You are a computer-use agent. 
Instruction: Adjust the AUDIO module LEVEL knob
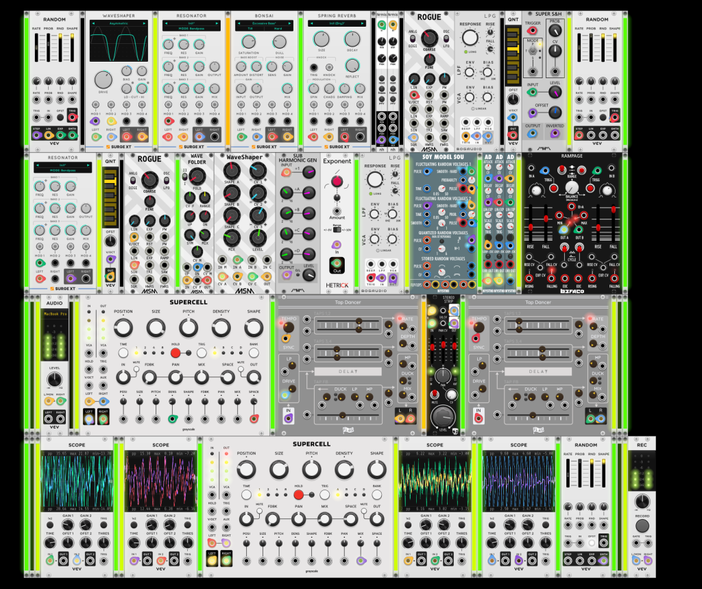click(54, 380)
